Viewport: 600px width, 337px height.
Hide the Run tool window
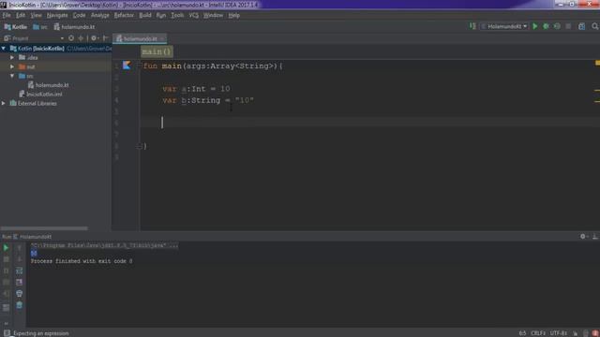coord(595,237)
